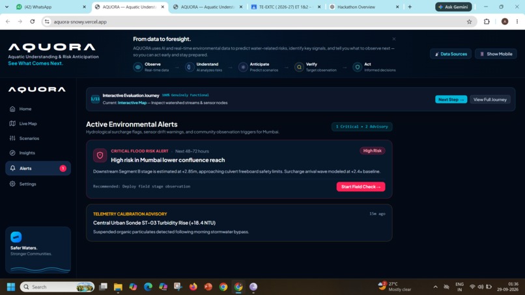
Task: Go back in browser
Action: [8, 21]
